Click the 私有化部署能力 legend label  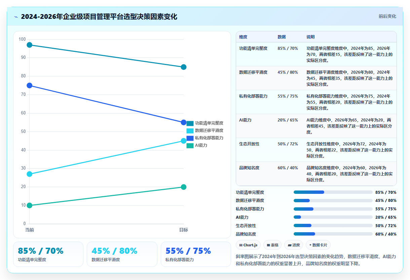[x=209, y=138]
